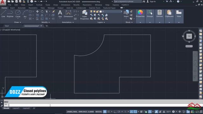
Task: Switch to the Layout1 tab
Action: [16, 108]
